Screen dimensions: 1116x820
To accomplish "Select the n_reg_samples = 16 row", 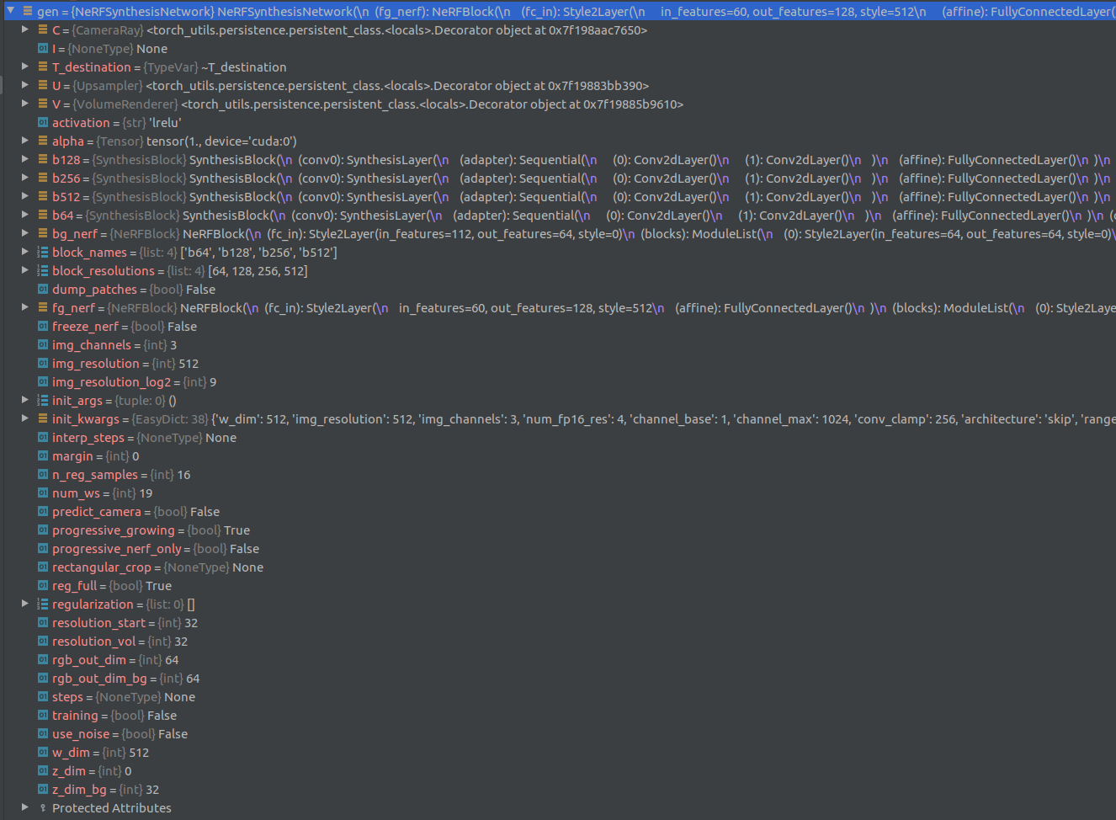I will click(558, 474).
